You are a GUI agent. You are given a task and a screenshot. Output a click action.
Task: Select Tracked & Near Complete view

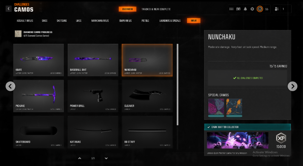tap(156, 9)
